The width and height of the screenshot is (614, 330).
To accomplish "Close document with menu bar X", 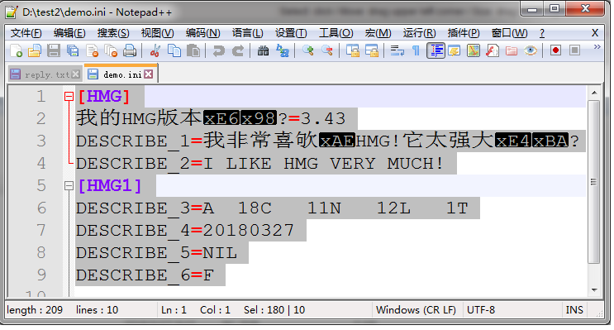I will click(x=595, y=33).
